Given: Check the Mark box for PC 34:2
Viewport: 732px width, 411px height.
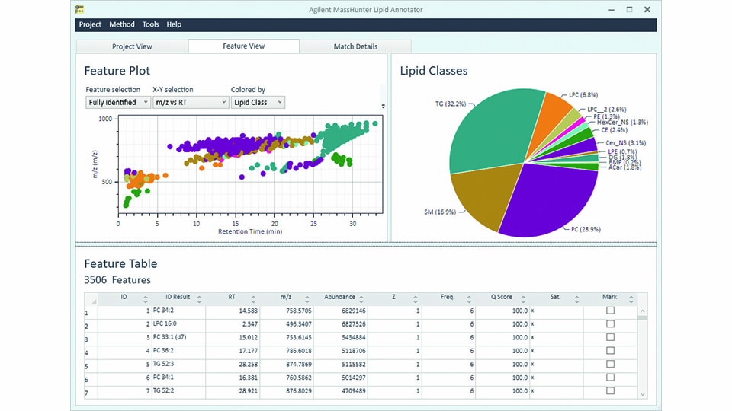Looking at the screenshot, I should pos(609,311).
